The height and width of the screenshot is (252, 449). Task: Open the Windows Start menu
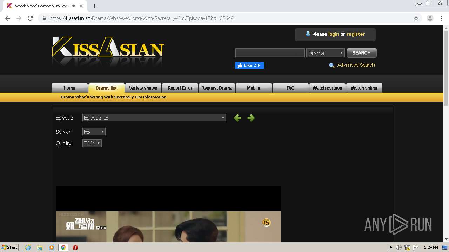point(9,247)
